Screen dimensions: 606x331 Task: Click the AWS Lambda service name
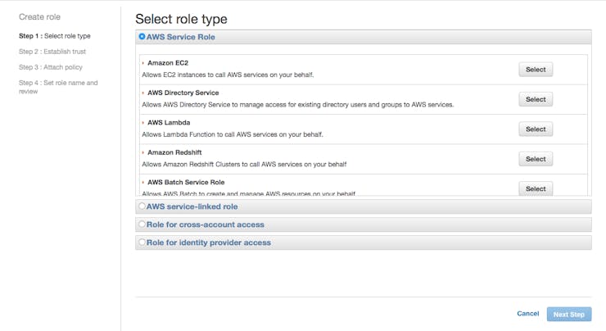169,123
